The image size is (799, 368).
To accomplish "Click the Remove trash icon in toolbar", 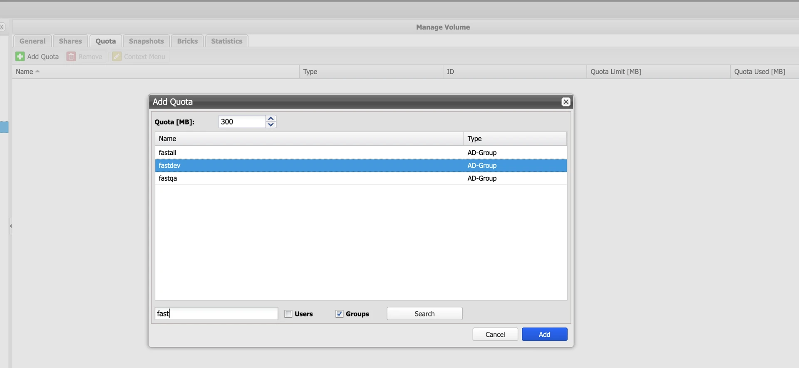I will [x=71, y=57].
